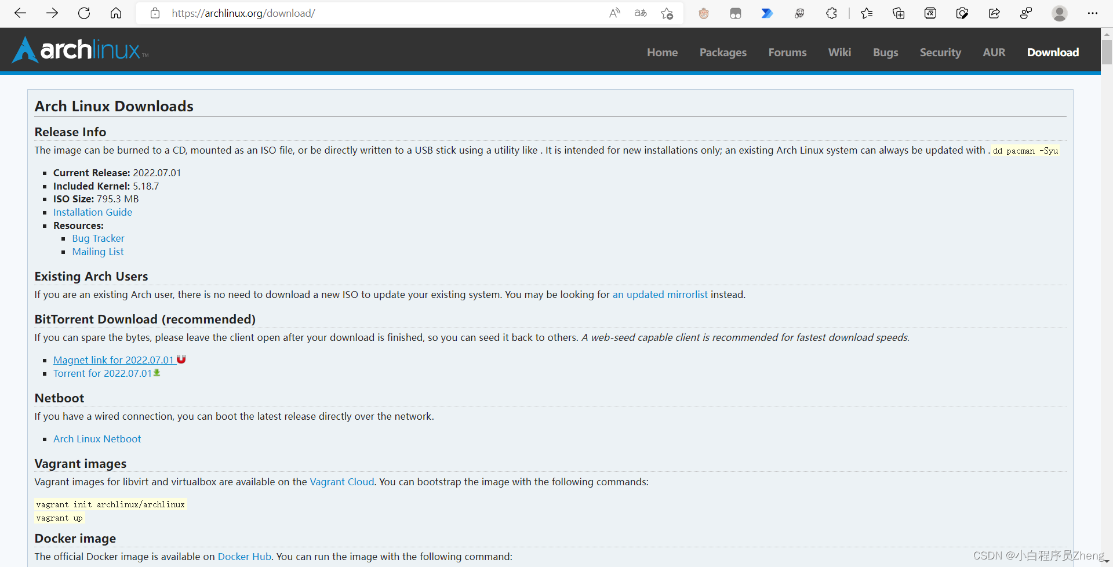Image resolution: width=1113 pixels, height=567 pixels.
Task: Click 'vagrant up' code text
Action: coord(59,518)
